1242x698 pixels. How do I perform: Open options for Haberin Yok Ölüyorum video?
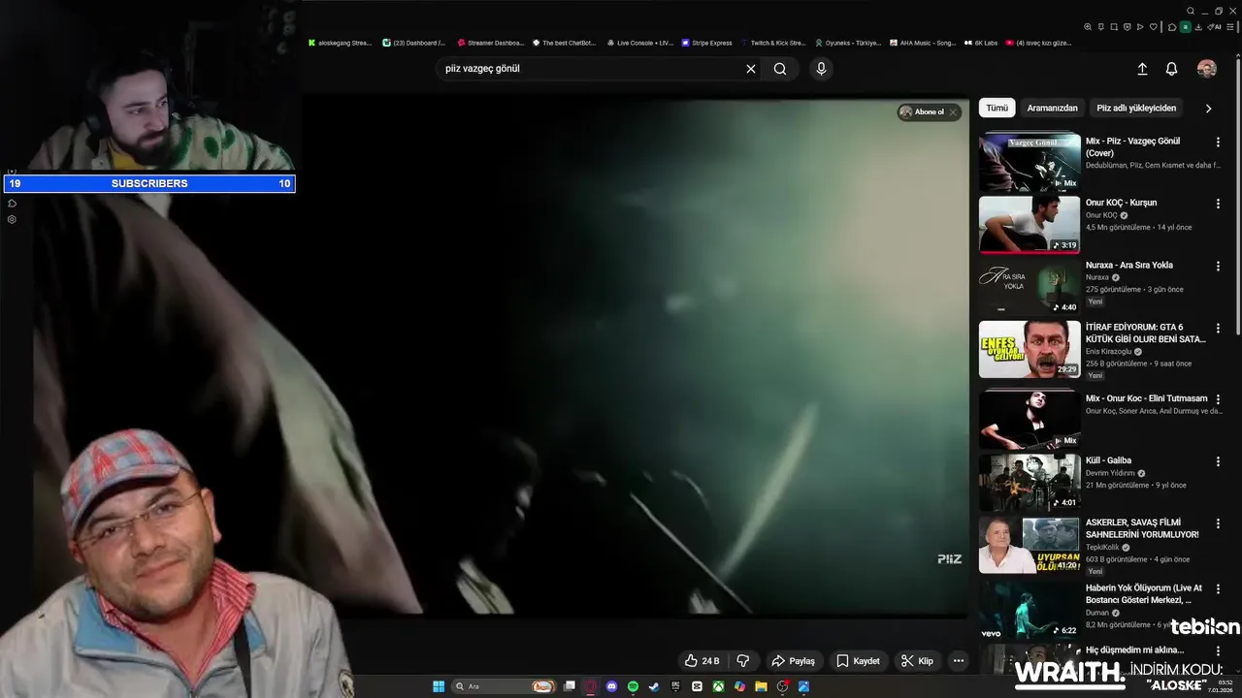pos(1218,588)
